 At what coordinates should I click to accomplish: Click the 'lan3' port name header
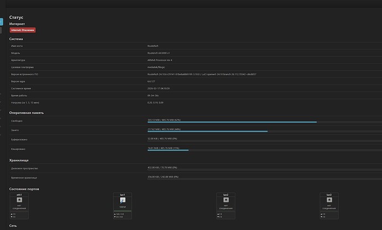pos(329,195)
